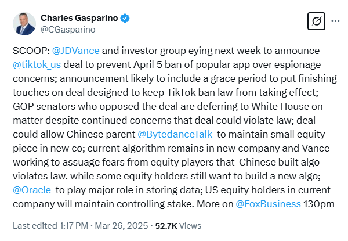Viewport: 348px width, 241px height.
Task: Click the 1:17 PM timestamp
Action: click(74, 226)
